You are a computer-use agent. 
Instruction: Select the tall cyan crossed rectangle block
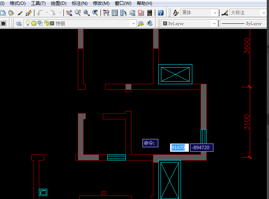170,180
